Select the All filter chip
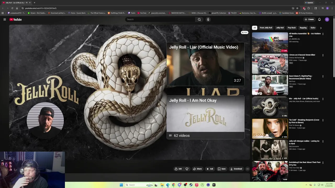This screenshot has width=335, height=188. [x=255, y=28]
